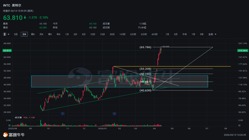Choose the 10分 interval
249x140 pixels.
coord(93,34)
